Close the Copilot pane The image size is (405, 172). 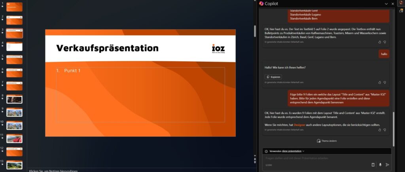tap(393, 4)
